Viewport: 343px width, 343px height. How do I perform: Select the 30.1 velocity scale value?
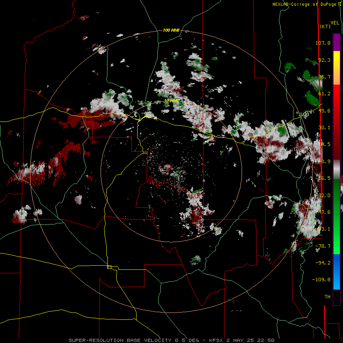point(324,128)
